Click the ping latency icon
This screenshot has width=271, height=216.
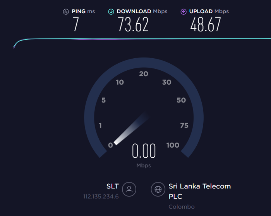66,12
